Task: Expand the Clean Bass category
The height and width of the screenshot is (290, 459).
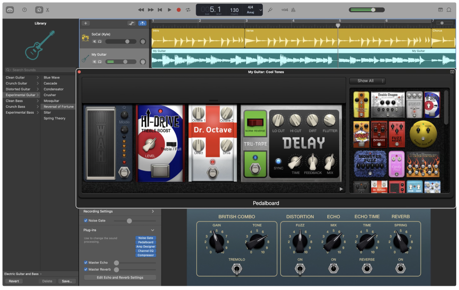Action: coord(38,101)
